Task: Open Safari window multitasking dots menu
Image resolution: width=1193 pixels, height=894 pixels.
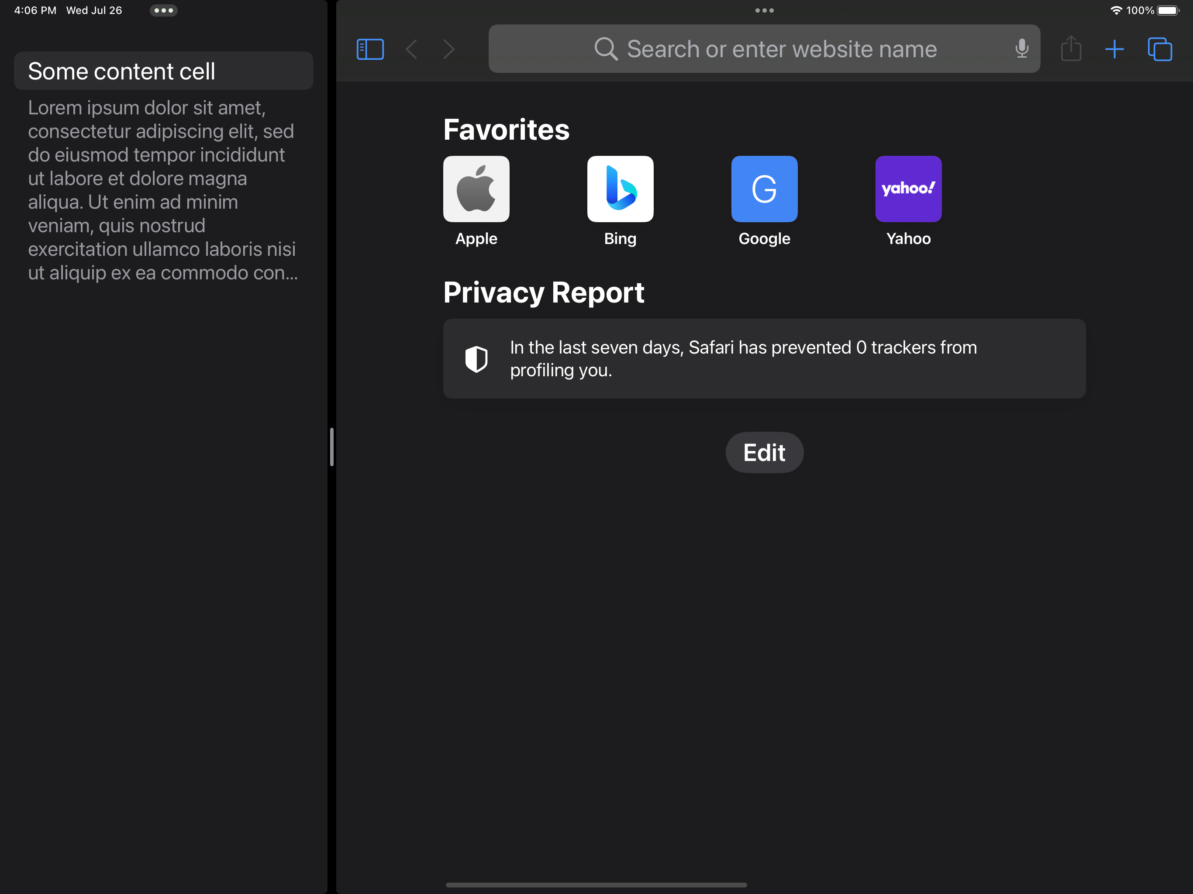Action: [x=764, y=10]
